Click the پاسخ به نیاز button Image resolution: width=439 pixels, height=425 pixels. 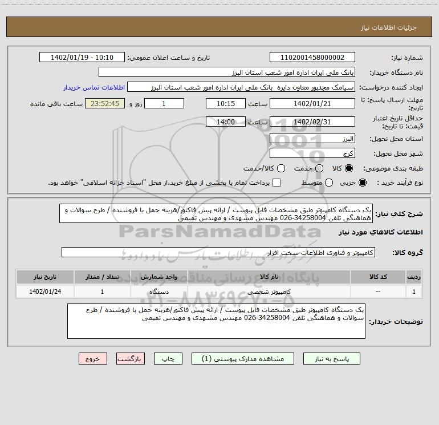coord(331,359)
